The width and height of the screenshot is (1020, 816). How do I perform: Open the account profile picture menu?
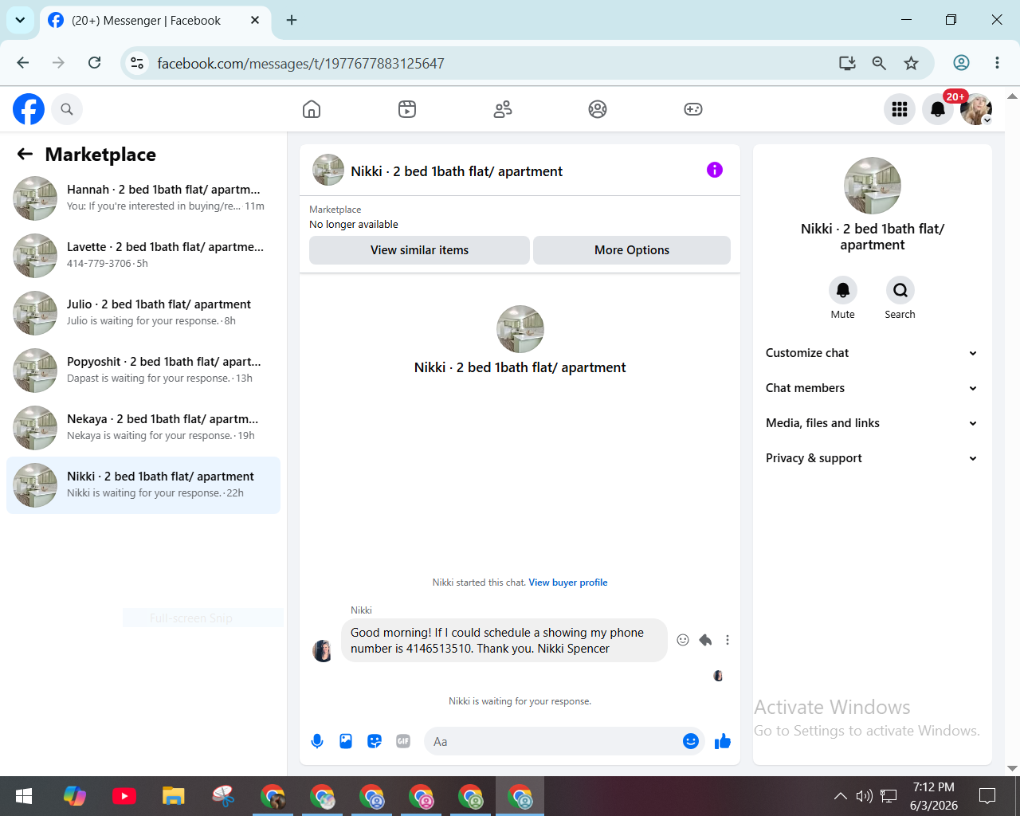point(976,109)
